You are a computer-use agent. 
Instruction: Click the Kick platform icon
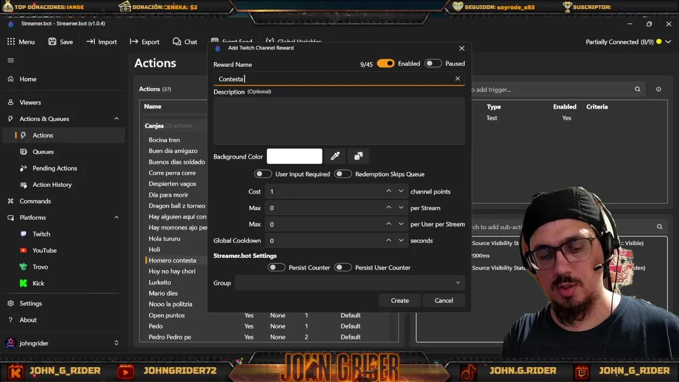click(23, 283)
